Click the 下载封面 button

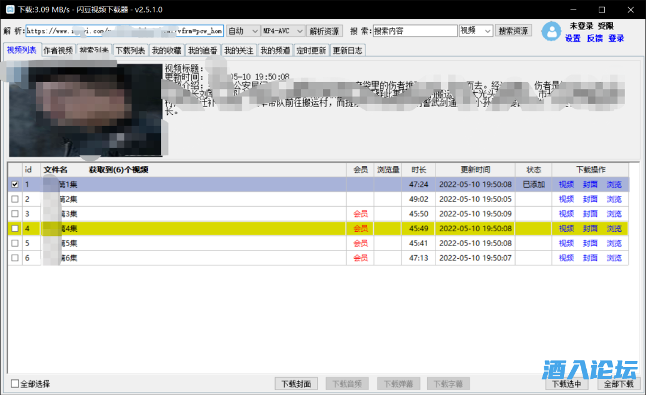[x=296, y=384]
